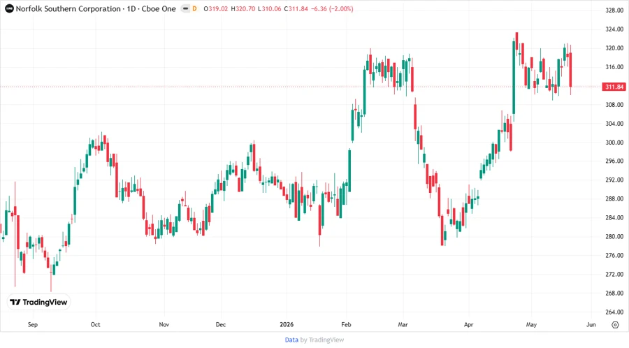Click the 308.00 price axis label
Viewport: 629px width, 348px height.
[x=614, y=105]
